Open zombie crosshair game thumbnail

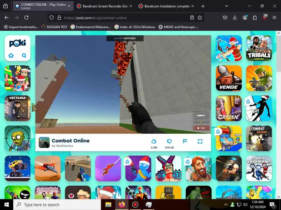18,138
